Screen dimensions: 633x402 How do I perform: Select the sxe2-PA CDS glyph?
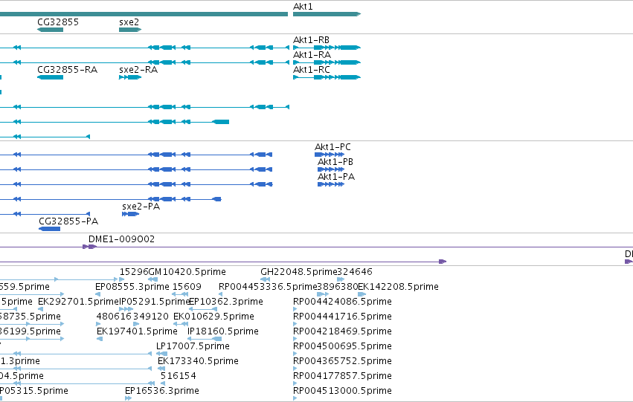coord(130,214)
